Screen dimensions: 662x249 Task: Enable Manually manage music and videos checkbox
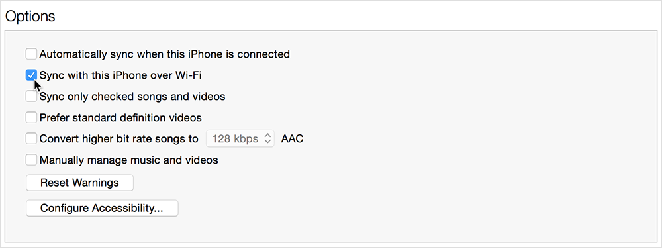click(x=31, y=160)
